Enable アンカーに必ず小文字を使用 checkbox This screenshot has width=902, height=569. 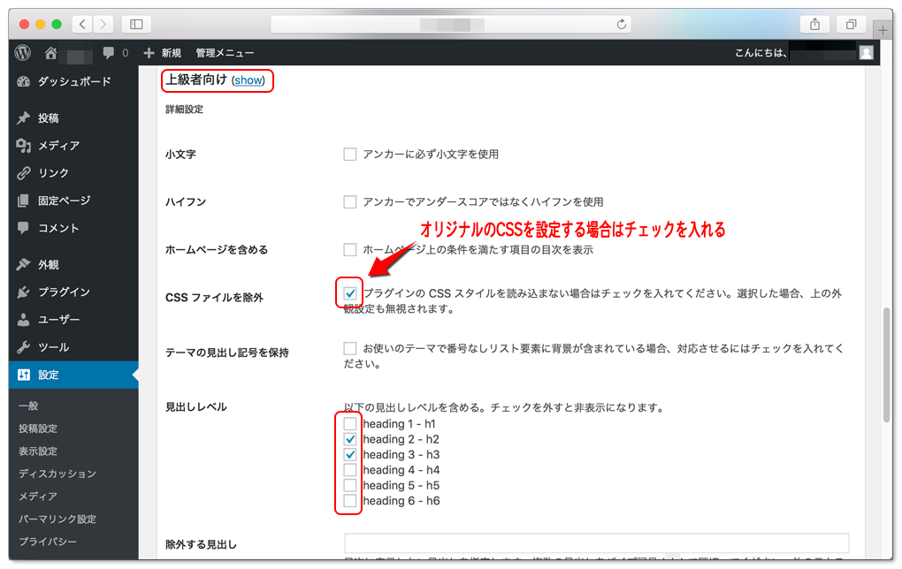349,153
